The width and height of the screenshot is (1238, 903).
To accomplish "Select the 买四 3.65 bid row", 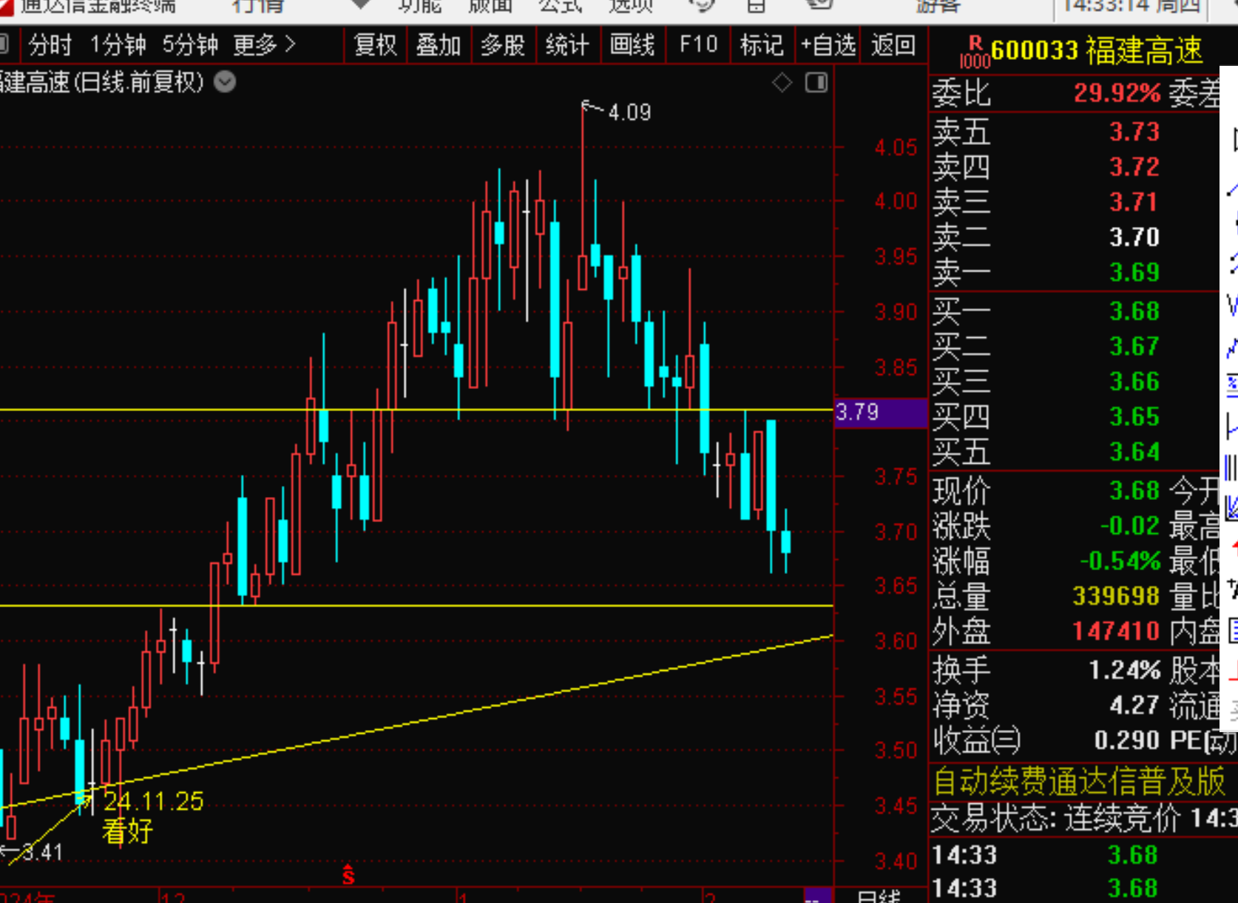I will coord(1074,416).
